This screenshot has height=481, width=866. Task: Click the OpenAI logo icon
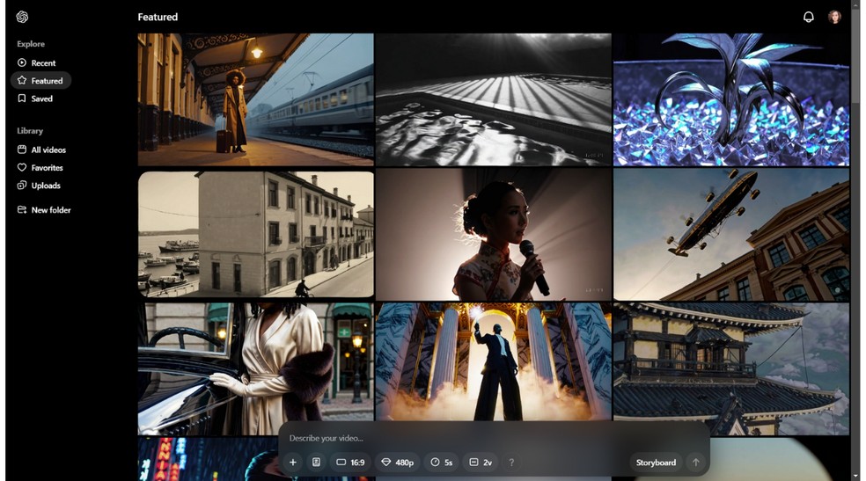coord(22,17)
